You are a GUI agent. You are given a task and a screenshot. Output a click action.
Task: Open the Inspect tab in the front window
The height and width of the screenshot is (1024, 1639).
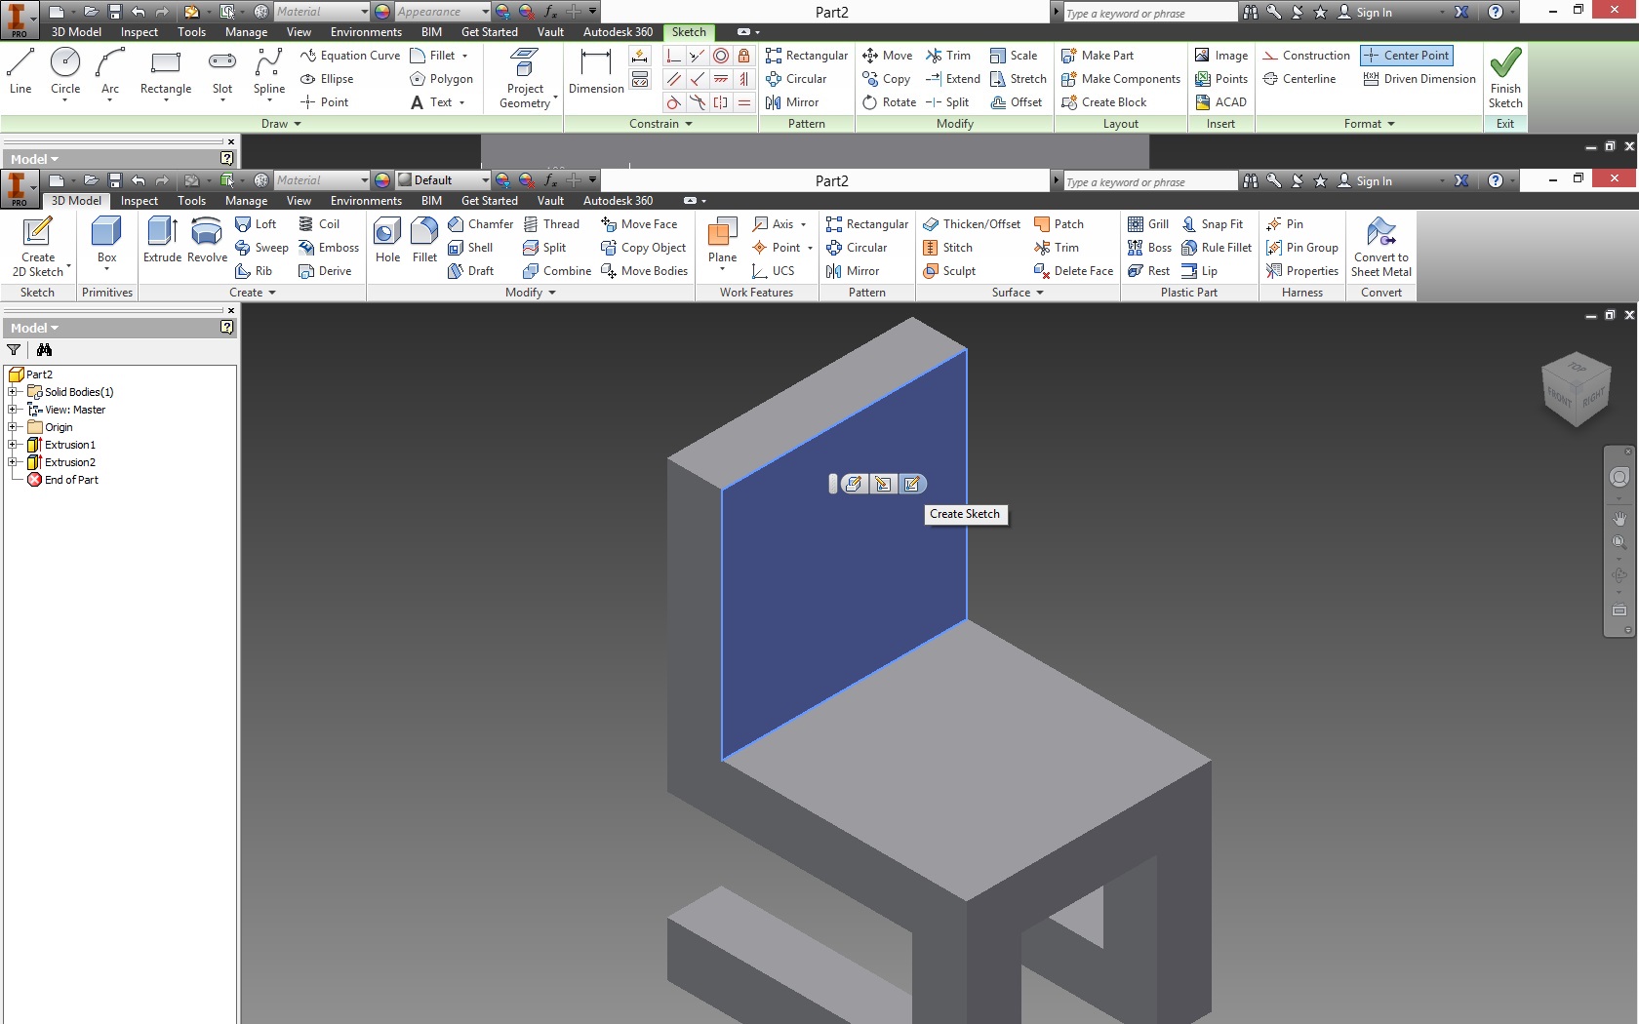140,201
